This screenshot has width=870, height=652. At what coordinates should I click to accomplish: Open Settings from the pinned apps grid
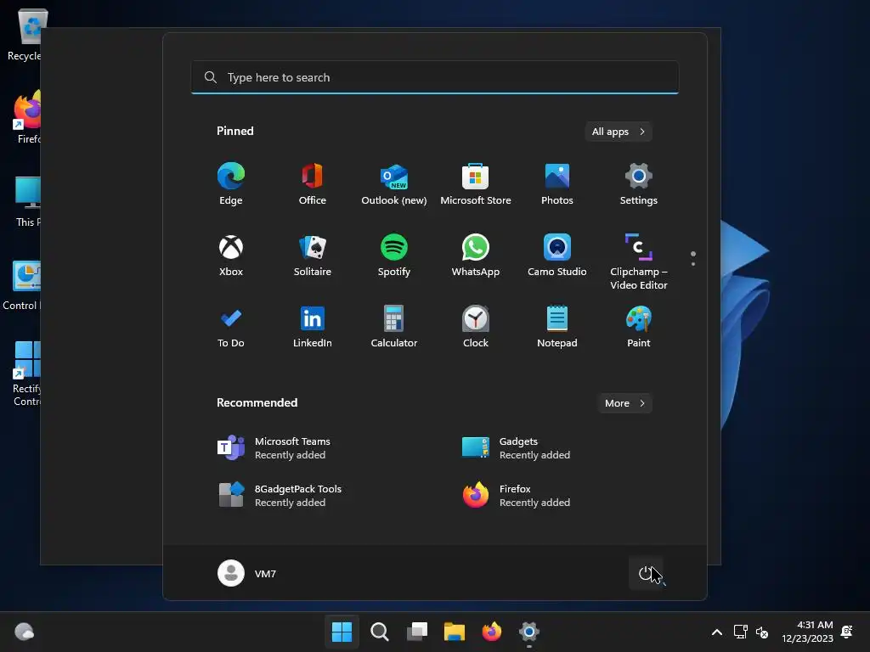[x=639, y=184]
